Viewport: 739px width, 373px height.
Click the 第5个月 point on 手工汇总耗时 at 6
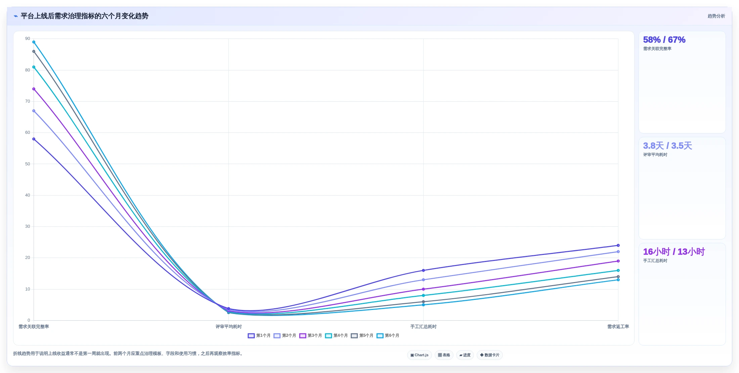point(423,302)
